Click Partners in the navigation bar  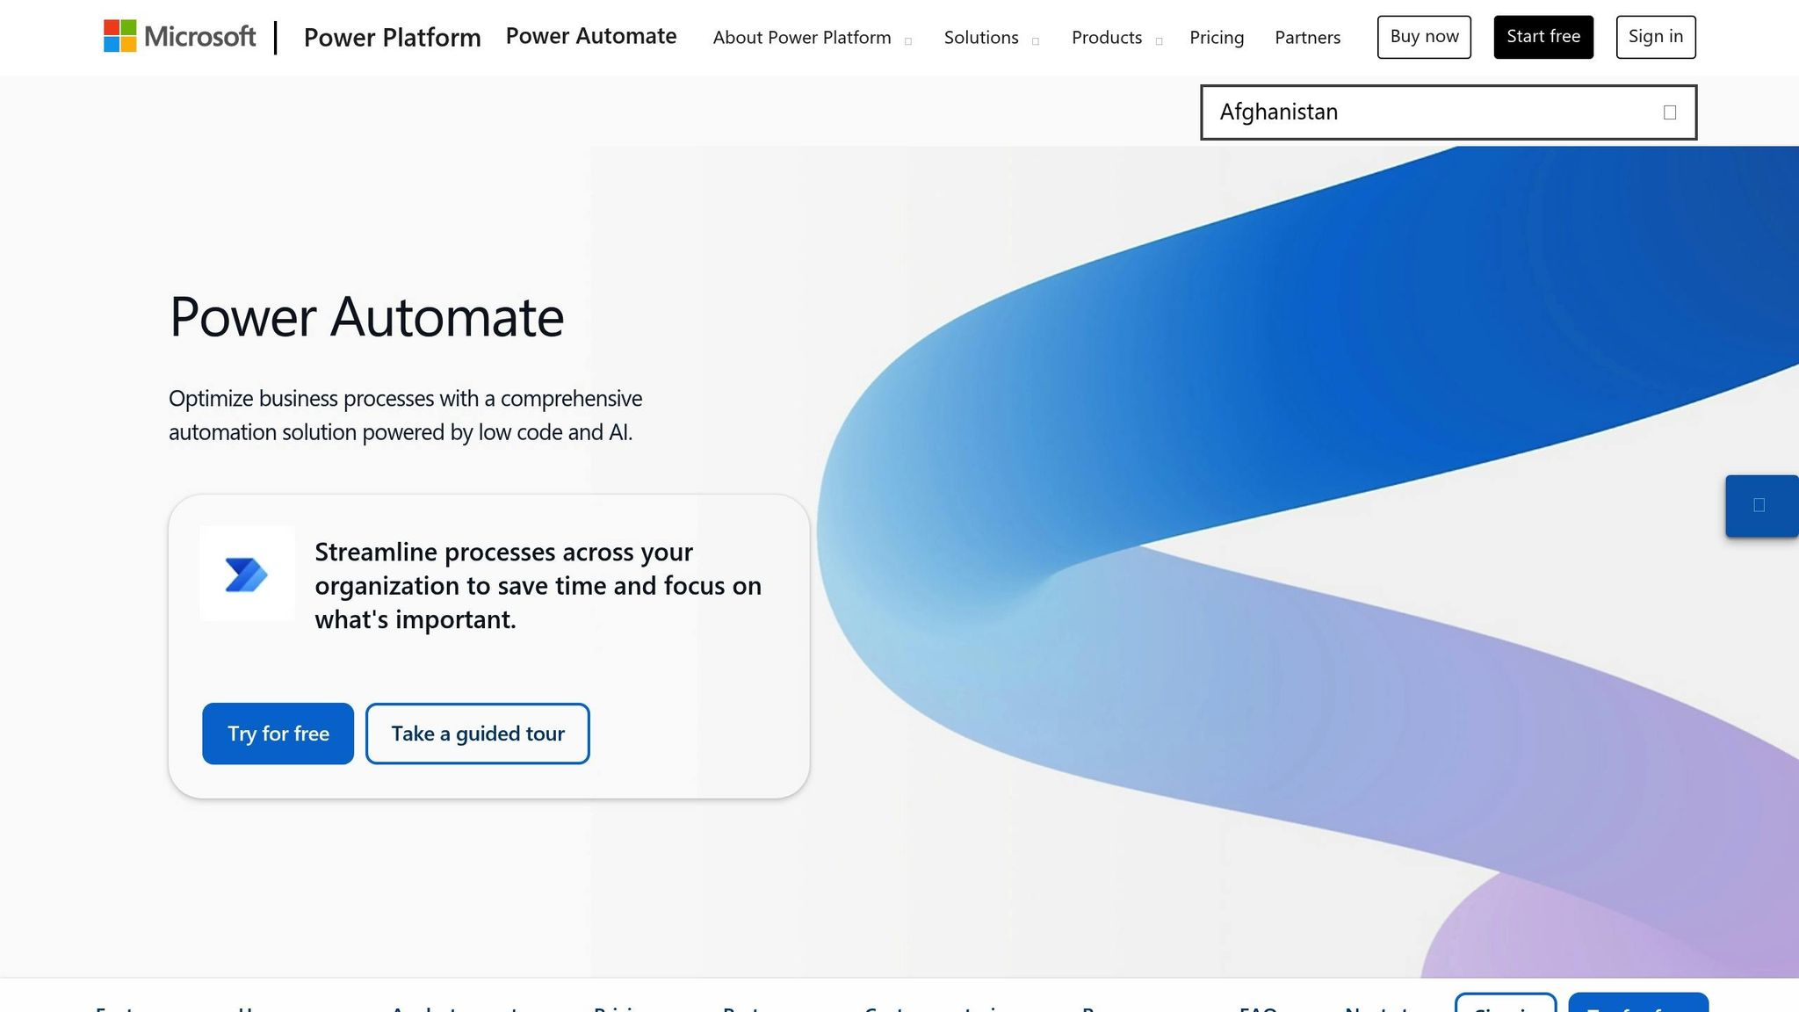click(1307, 37)
